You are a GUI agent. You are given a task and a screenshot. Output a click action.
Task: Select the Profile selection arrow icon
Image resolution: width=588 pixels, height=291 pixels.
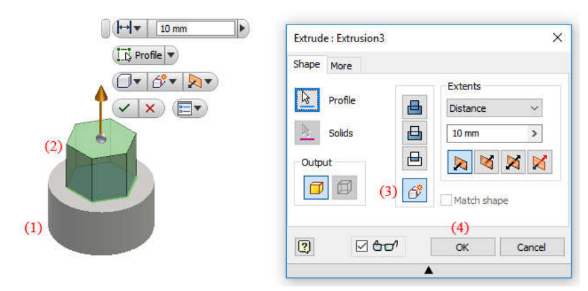307,100
